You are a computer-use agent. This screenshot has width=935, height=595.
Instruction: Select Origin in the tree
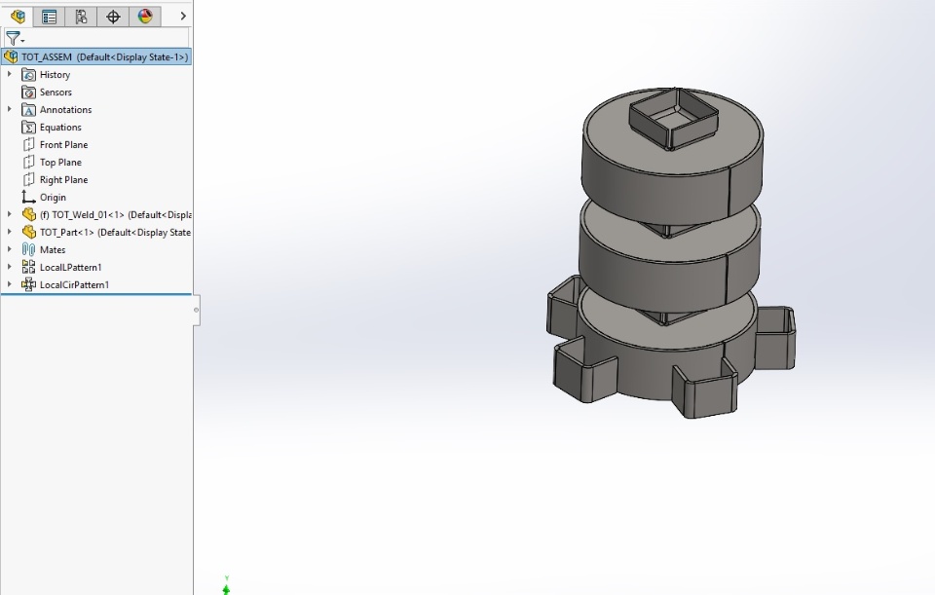tap(53, 197)
